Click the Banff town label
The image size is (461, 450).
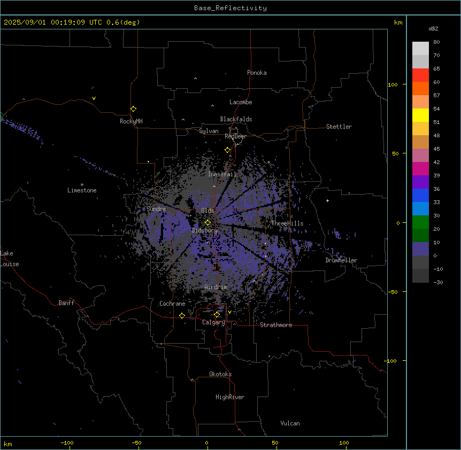click(66, 303)
